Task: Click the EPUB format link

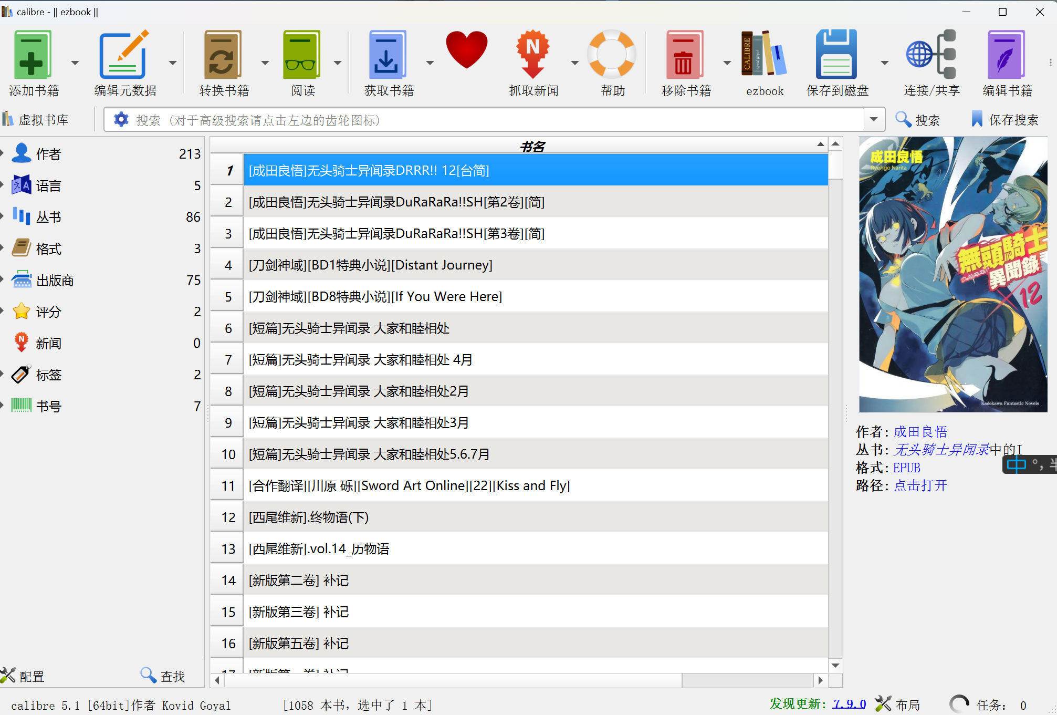Action: click(907, 468)
